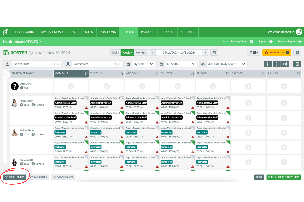Open the Support question mark icon
304x202 pixels.
point(271,42)
